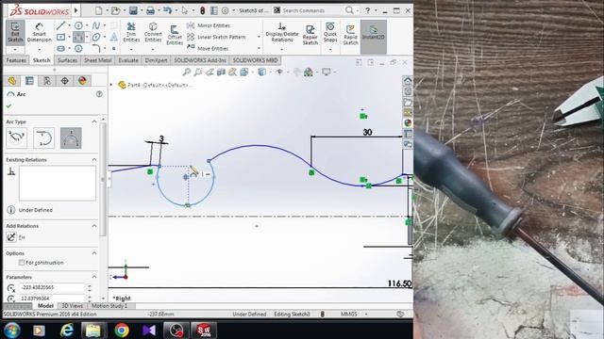The image size is (604, 339).
Task: Click the Print icon in title toolbar
Action: point(150,10)
